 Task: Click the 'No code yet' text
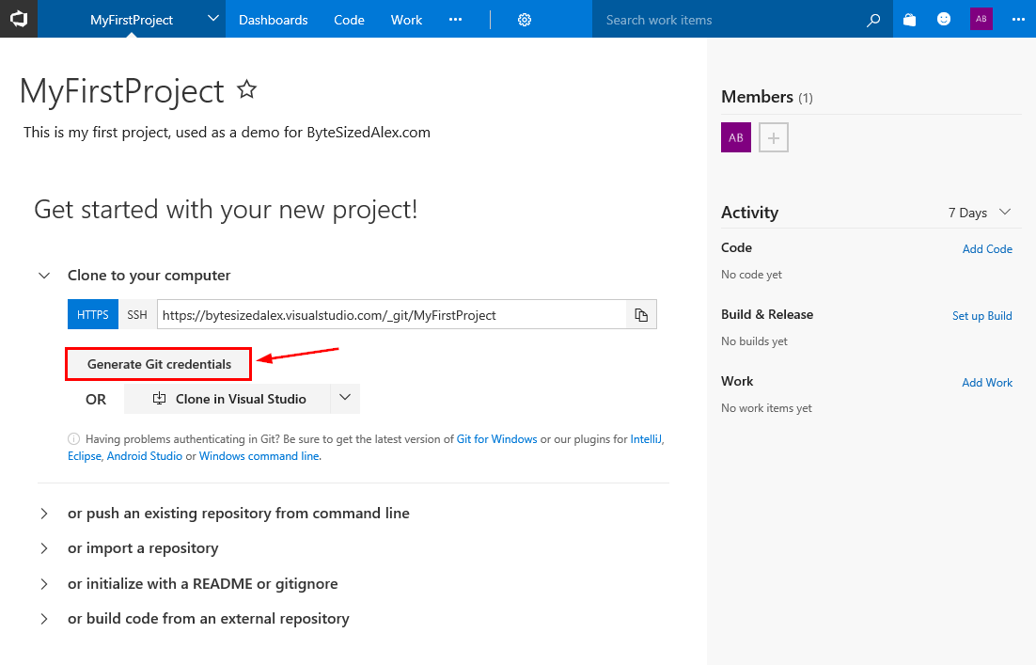pyautogui.click(x=751, y=275)
